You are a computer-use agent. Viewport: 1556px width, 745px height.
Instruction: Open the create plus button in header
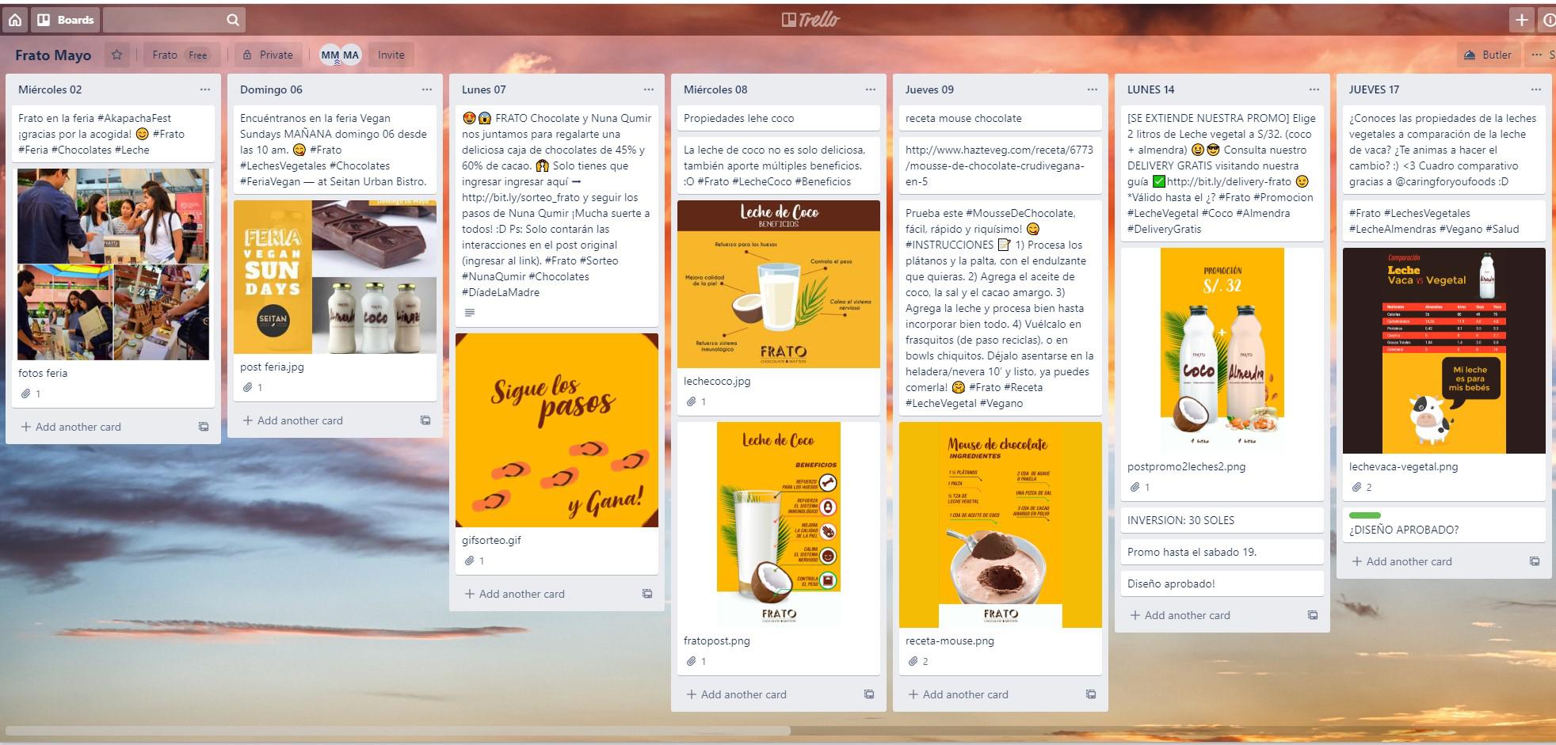1521,20
